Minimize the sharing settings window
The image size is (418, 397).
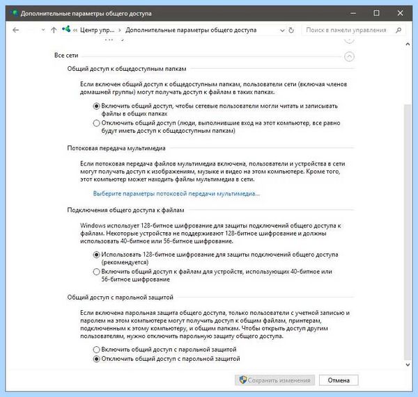pos(353,13)
